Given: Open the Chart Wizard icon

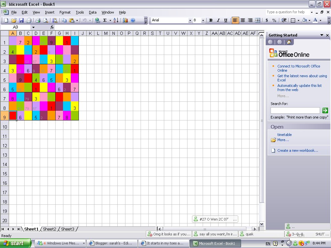Looking at the screenshot, I should point(125,20).
